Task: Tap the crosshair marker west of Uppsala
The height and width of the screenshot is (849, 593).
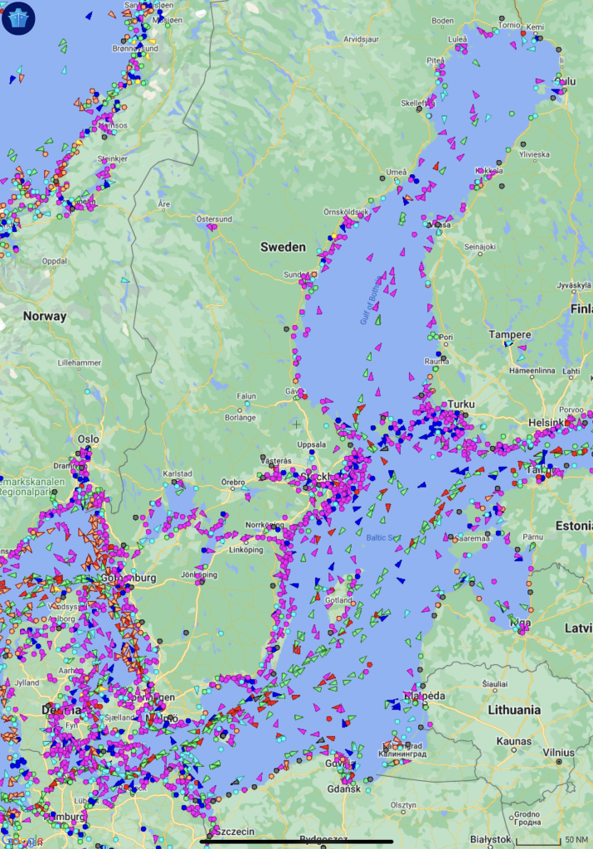Action: coord(296,424)
